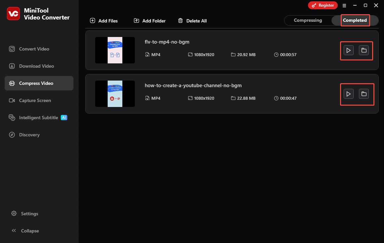The image size is (384, 243).
Task: Open output folder for how-to-create-a-youtube-channel-no-bgm
Action: click(x=364, y=94)
